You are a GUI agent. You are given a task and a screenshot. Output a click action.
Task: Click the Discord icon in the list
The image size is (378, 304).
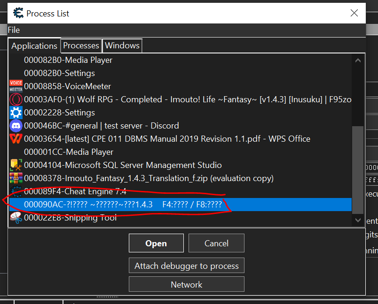coord(16,126)
